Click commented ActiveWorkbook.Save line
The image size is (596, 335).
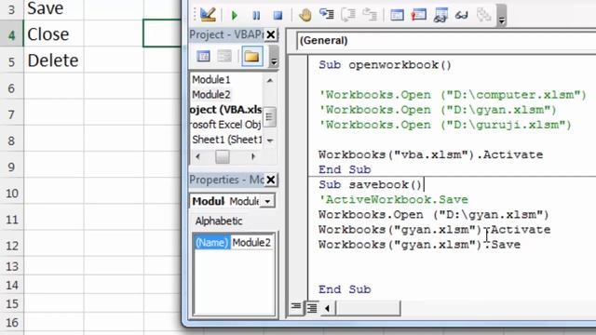(393, 200)
